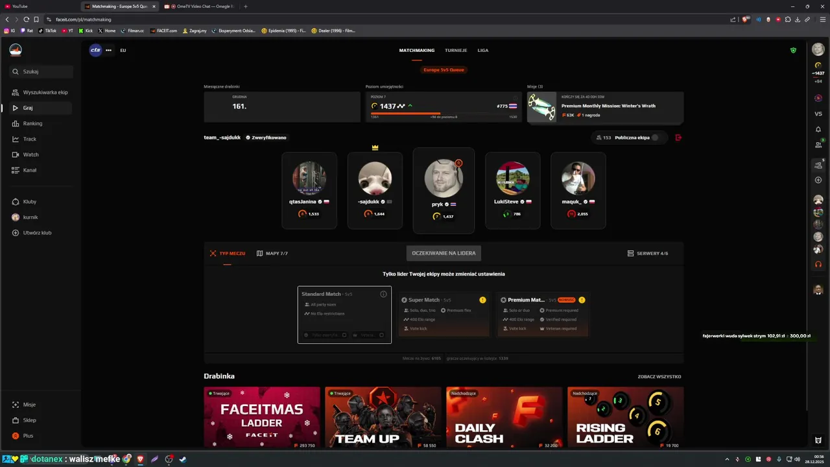Open the Miesięczne drabinki 161 card

(282, 106)
